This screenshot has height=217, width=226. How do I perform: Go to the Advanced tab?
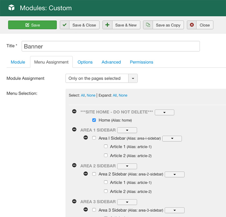pyautogui.click(x=111, y=62)
